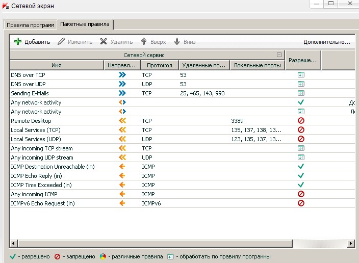Select the Local Services (UDP) rule row
Image resolution: width=359 pixels, height=263 pixels.
click(x=36, y=139)
